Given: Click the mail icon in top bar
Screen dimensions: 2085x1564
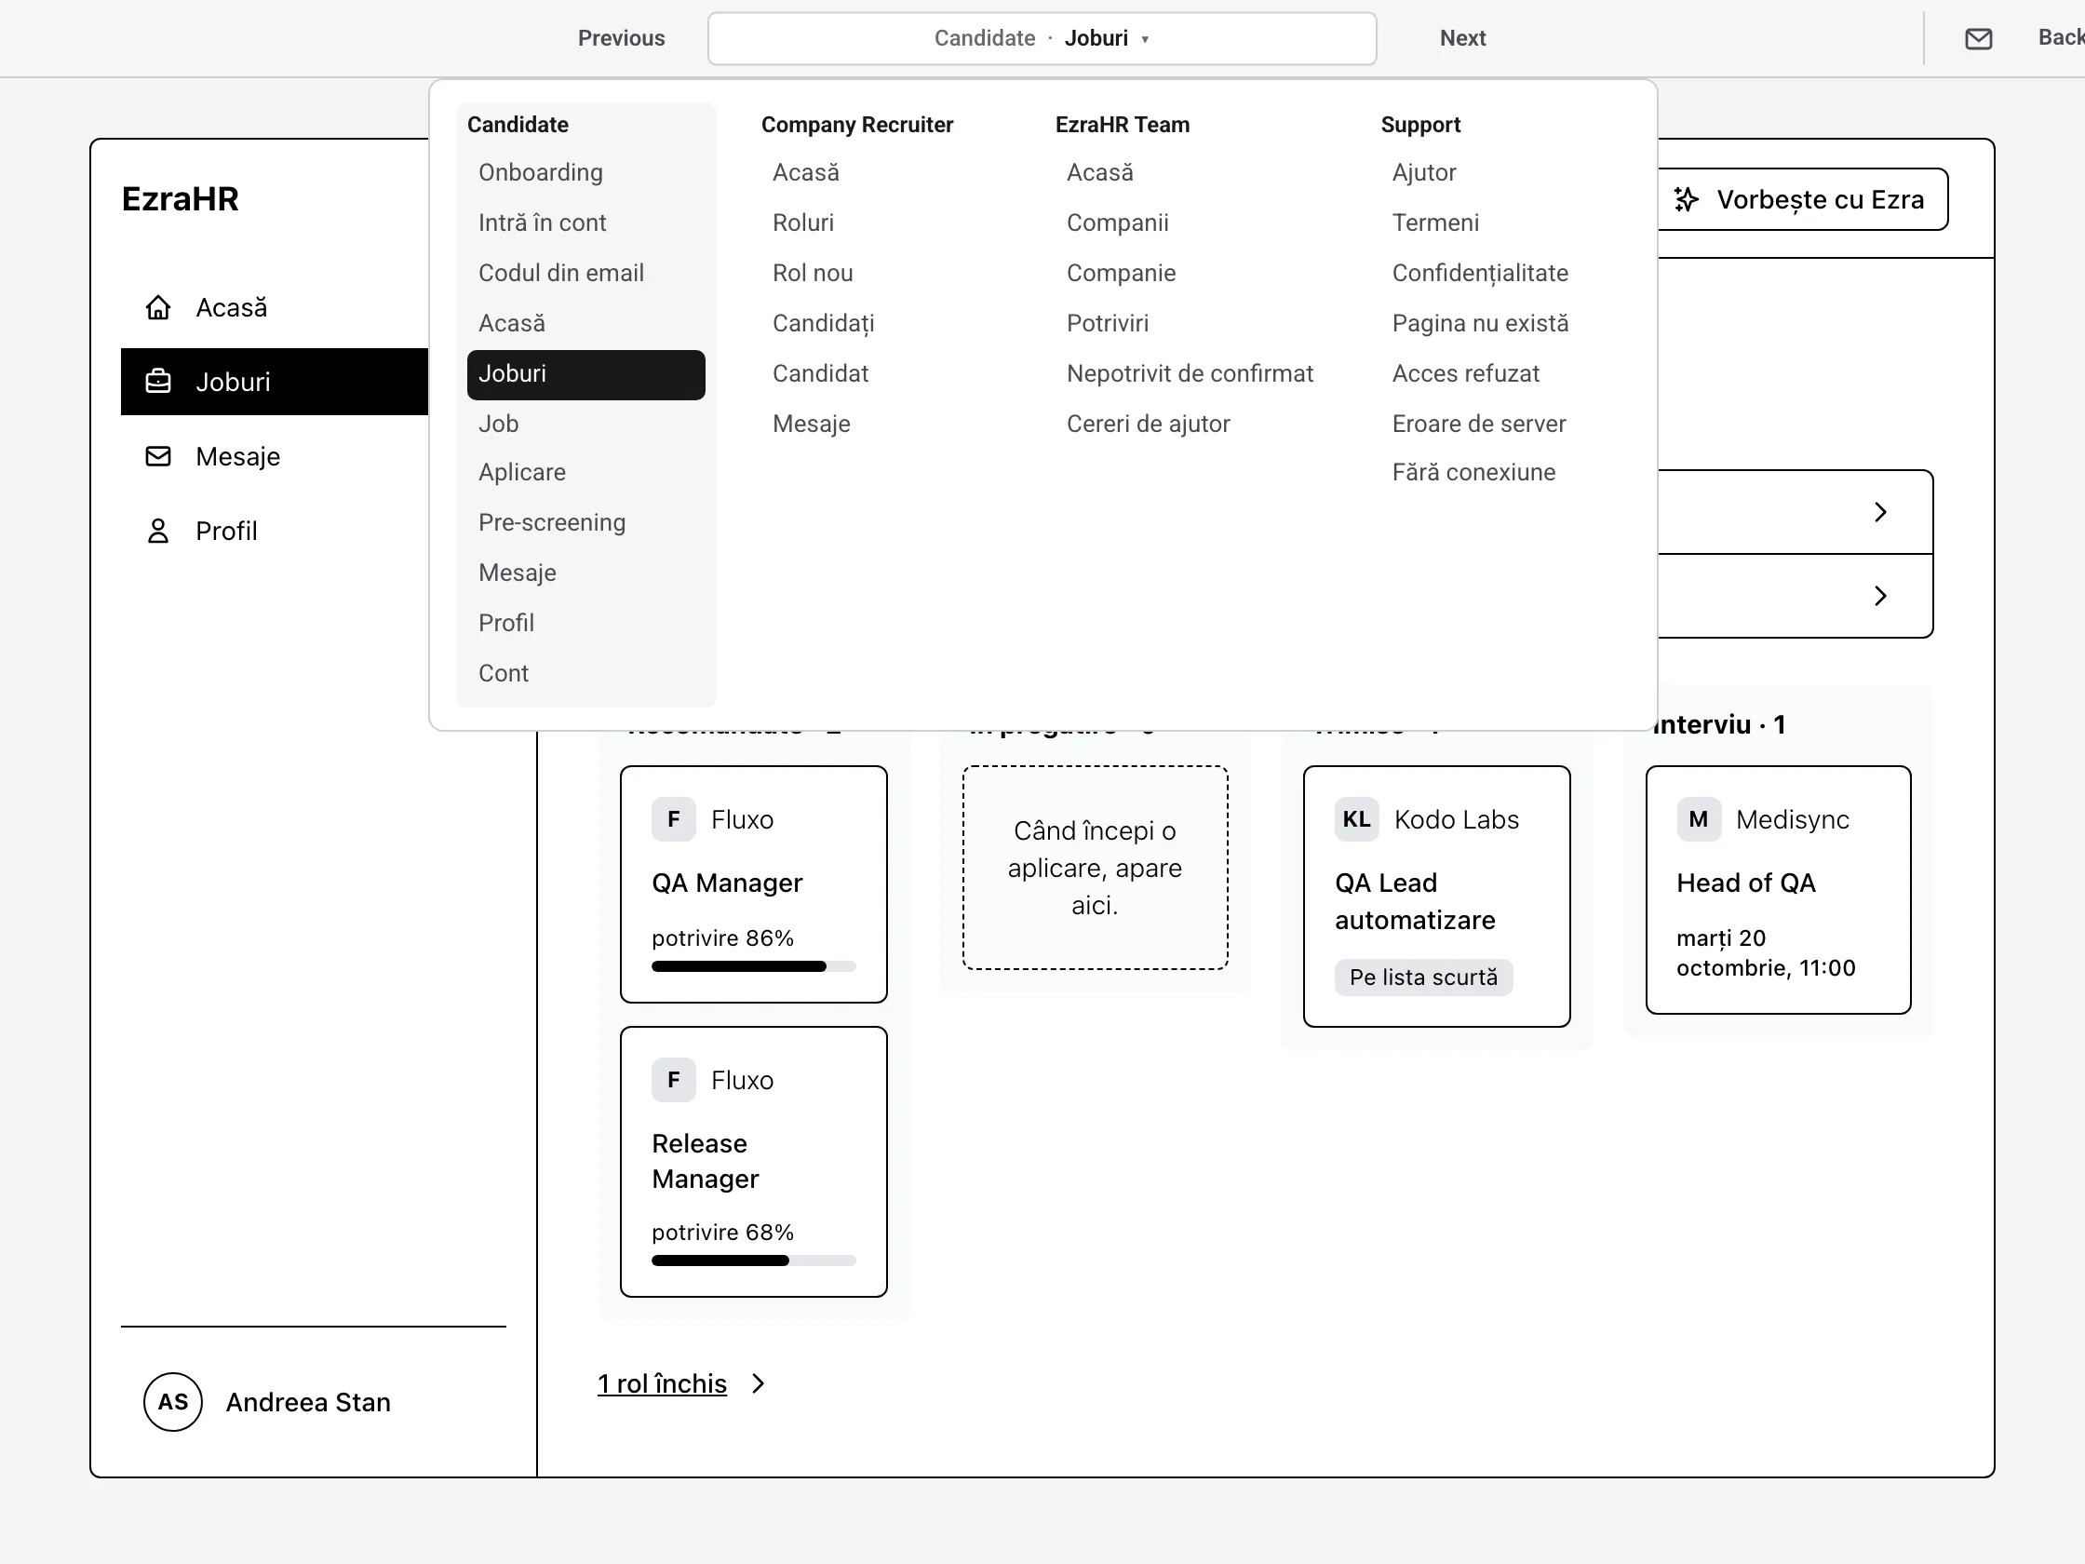Looking at the screenshot, I should 1979,39.
